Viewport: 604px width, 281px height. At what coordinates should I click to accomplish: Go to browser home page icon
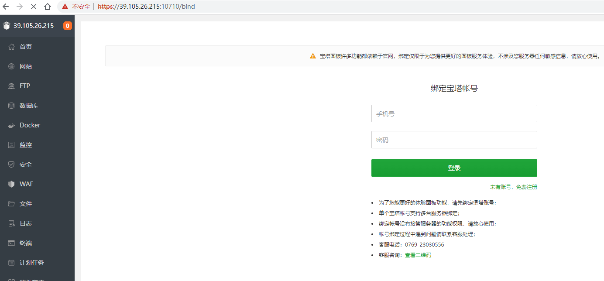click(x=48, y=7)
